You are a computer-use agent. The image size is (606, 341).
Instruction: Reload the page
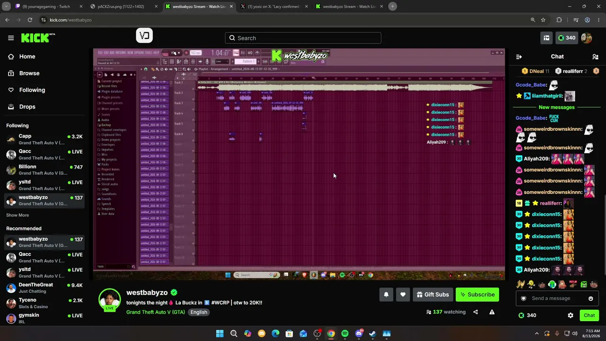(30, 20)
